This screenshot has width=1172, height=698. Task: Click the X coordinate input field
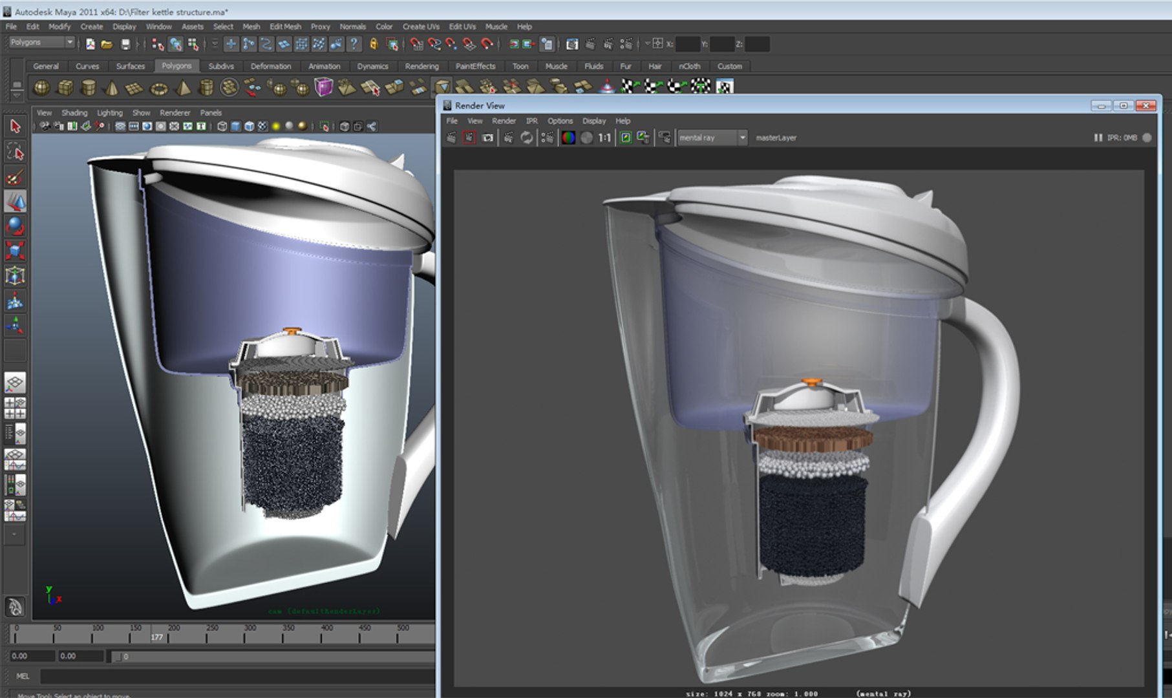coord(688,44)
